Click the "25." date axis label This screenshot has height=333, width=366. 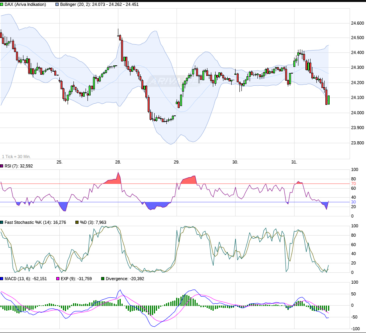tap(59, 162)
